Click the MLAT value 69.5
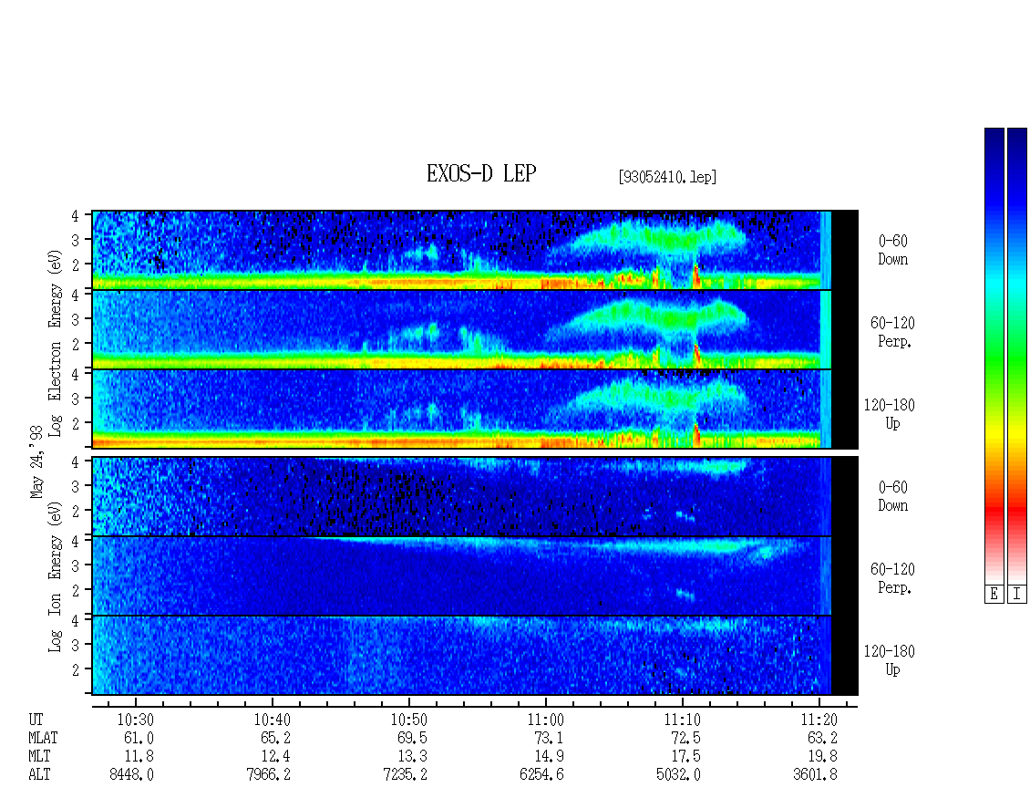 point(413,738)
